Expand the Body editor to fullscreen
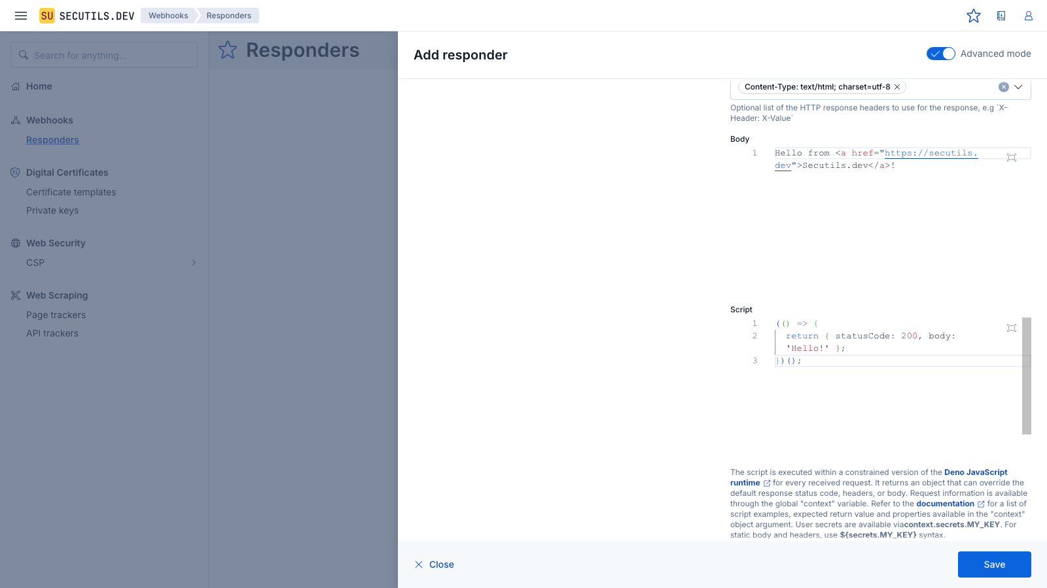 point(1012,157)
